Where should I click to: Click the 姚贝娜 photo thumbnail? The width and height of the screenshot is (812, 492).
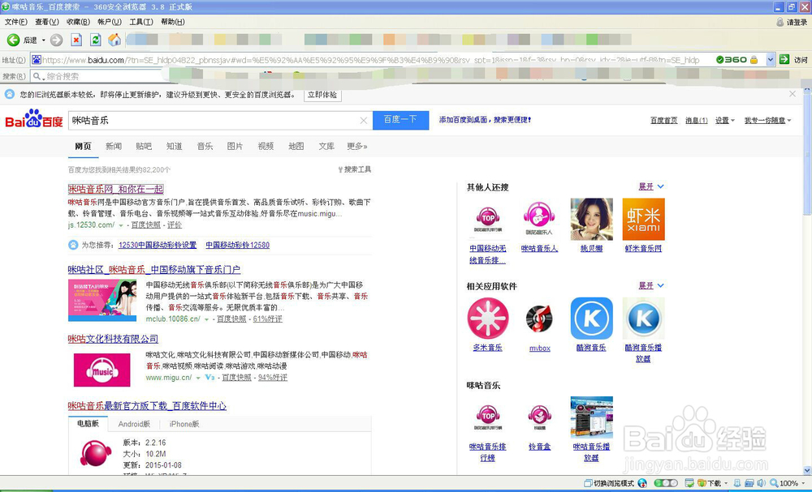click(x=591, y=219)
